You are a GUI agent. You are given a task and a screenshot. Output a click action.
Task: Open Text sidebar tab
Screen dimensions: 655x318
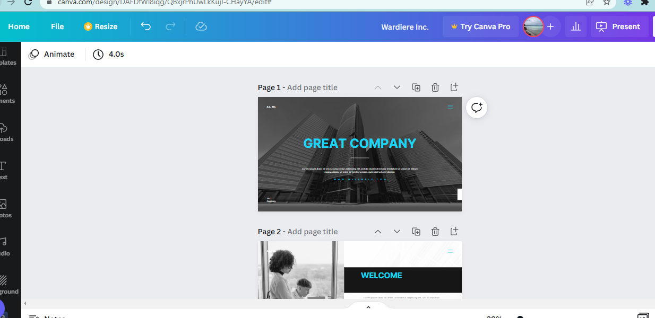(x=4, y=170)
